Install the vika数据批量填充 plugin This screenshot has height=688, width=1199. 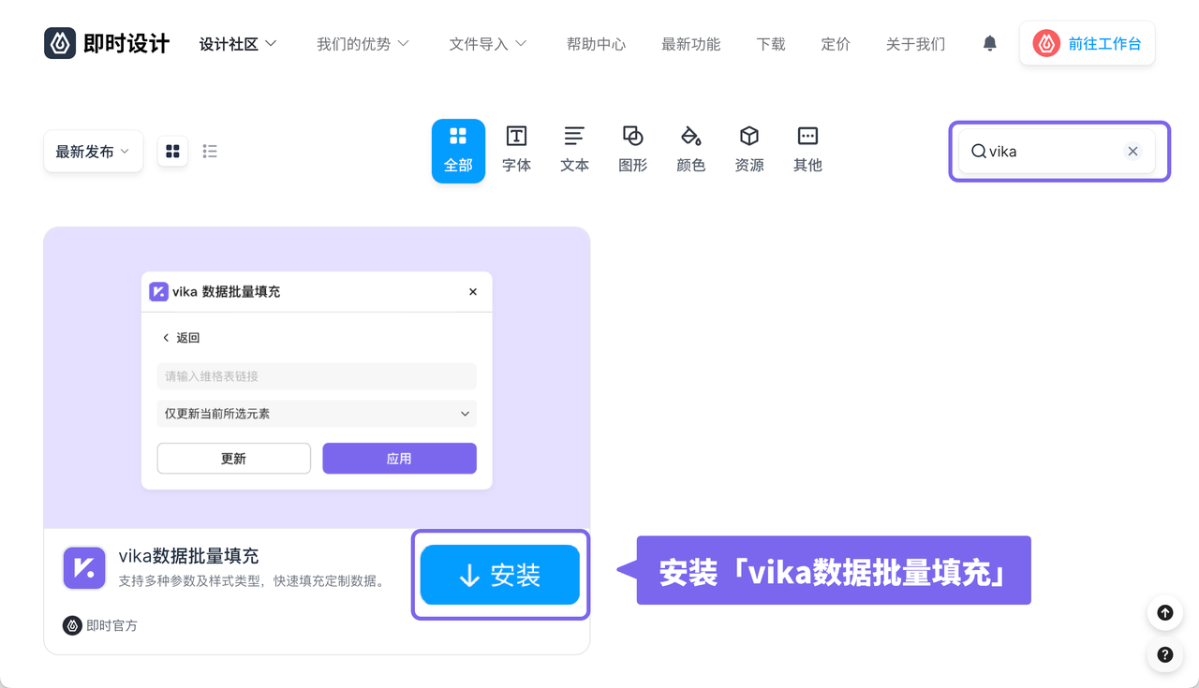(x=500, y=575)
